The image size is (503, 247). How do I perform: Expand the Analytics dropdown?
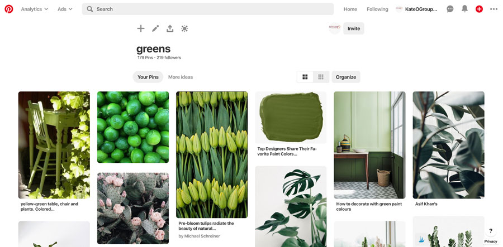click(x=35, y=9)
